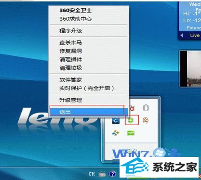Select 修复漏洞 menu item
The width and height of the screenshot is (201, 180).
[x=89, y=51]
